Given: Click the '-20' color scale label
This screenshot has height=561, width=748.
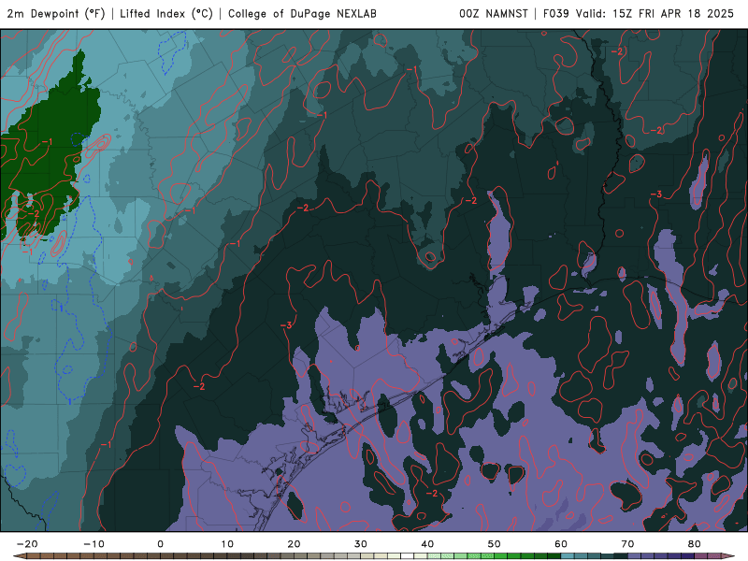Looking at the screenshot, I should click(x=27, y=544).
